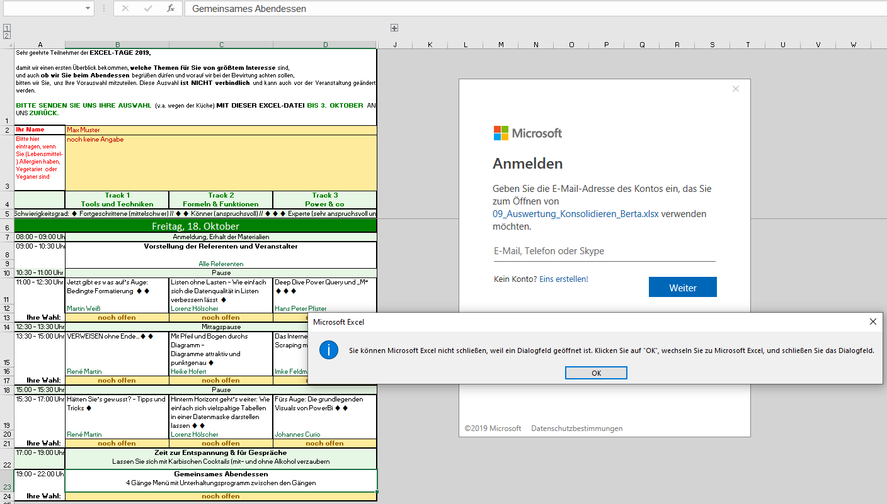Viewport: 887px width, 504px height.
Task: Click outline level 2 button
Action: point(7,36)
